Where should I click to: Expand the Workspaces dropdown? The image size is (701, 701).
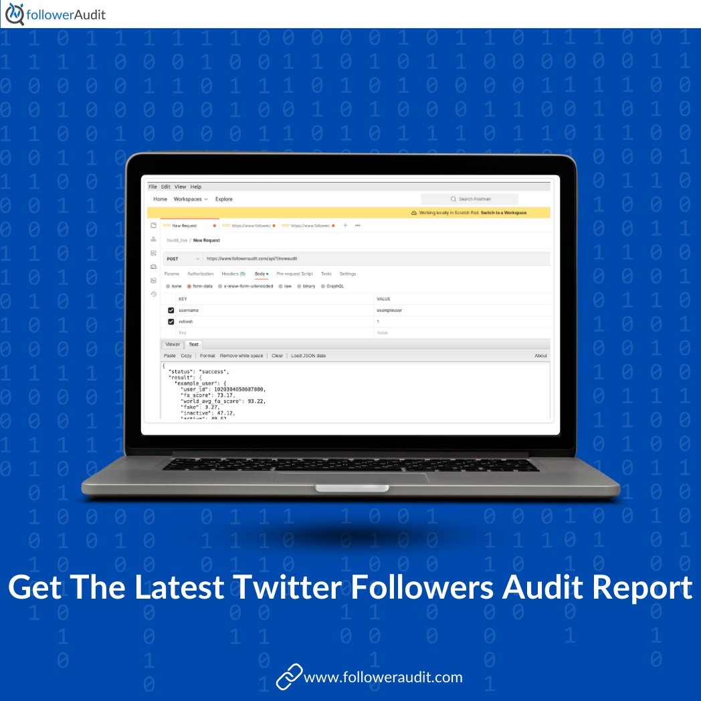191,199
